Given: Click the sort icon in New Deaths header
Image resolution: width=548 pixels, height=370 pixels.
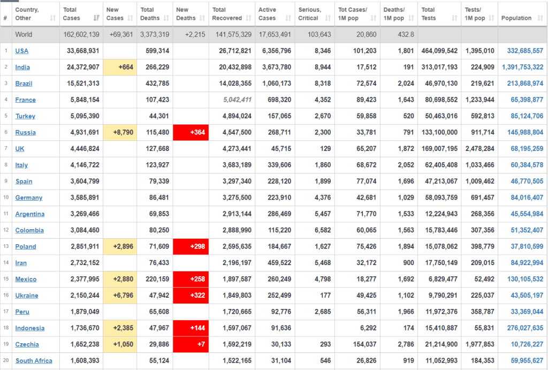Looking at the screenshot, I should (202, 18).
